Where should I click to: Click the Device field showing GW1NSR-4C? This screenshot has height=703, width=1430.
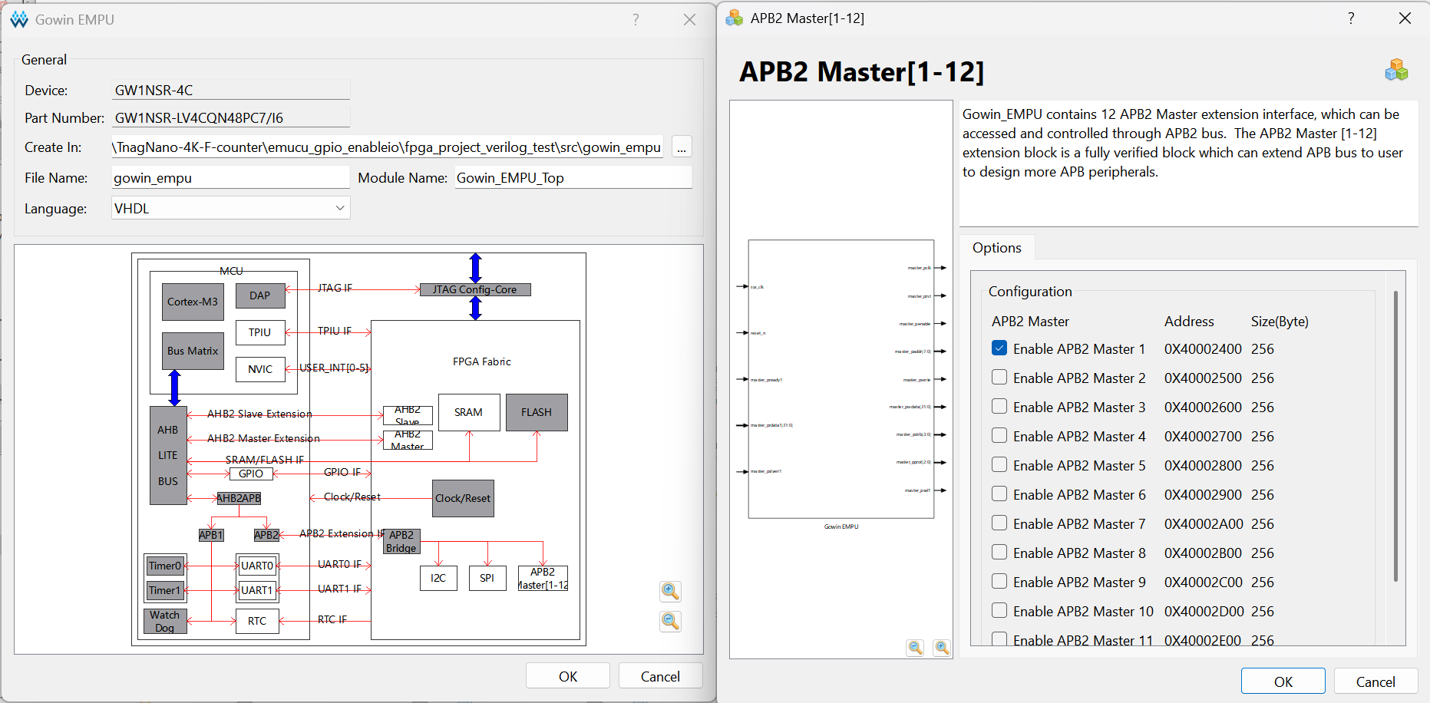pos(231,90)
